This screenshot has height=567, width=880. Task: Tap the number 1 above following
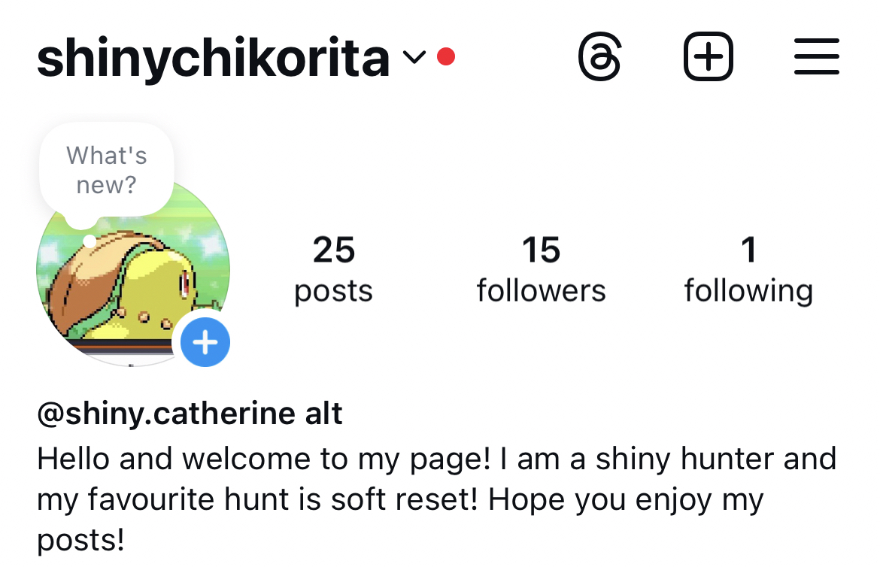click(748, 250)
